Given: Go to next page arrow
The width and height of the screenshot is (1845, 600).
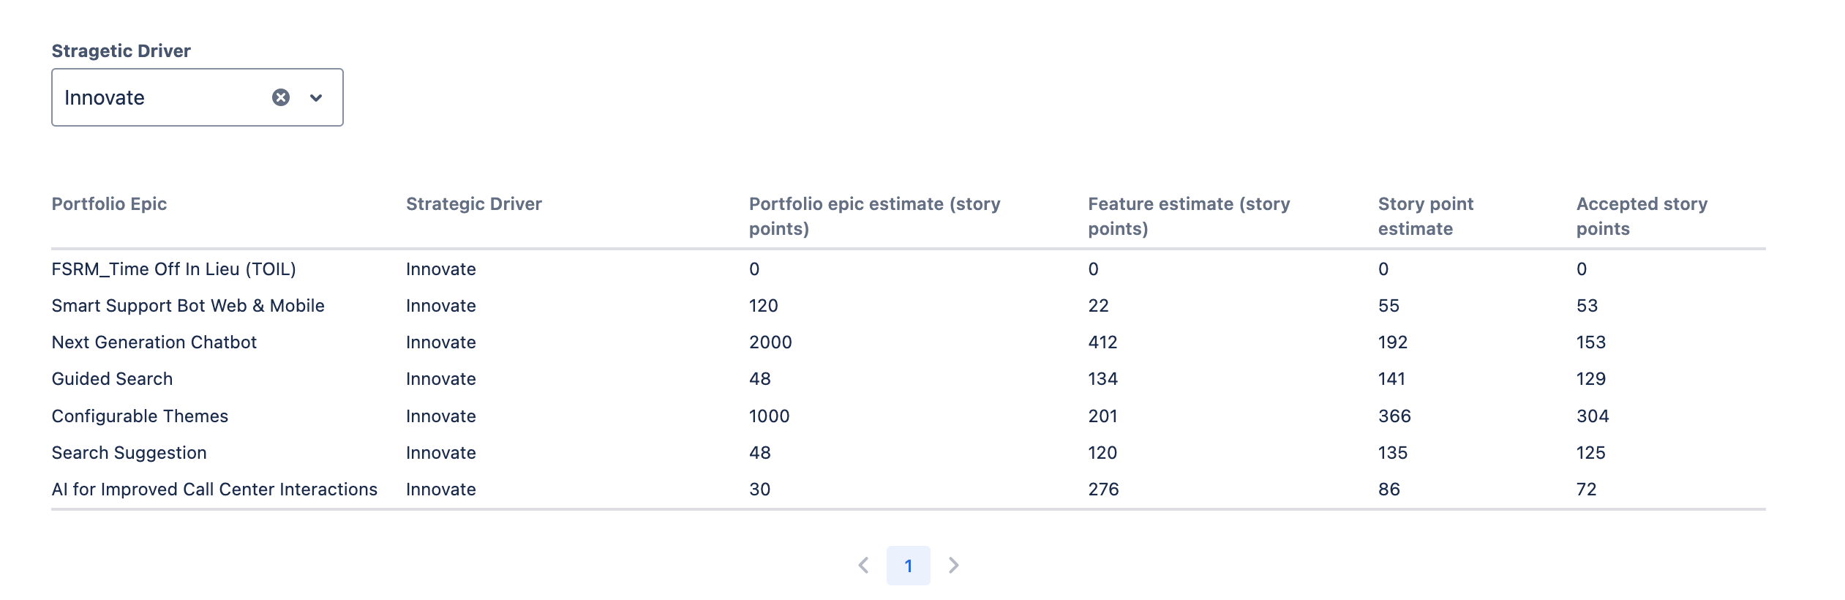Looking at the screenshot, I should tap(953, 565).
